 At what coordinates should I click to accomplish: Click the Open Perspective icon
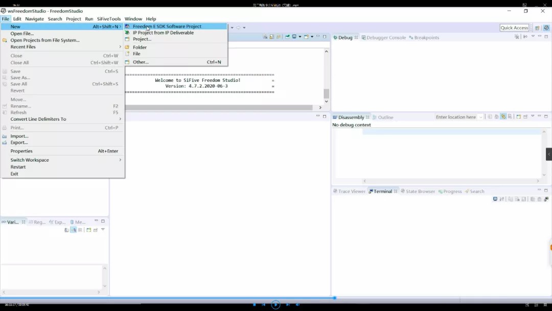537,28
